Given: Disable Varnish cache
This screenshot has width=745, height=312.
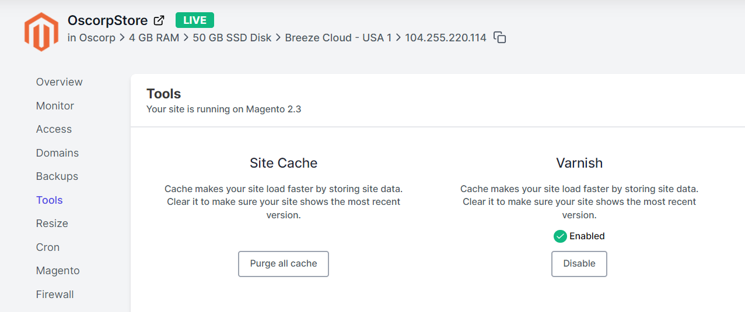Looking at the screenshot, I should point(579,264).
